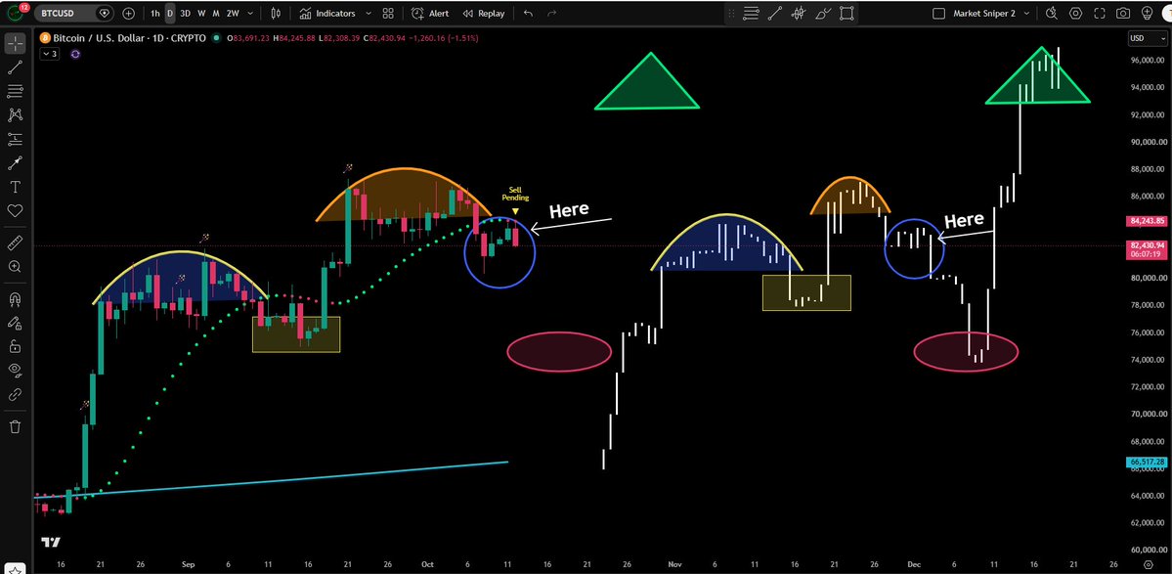Expand the timeframe interval dropdown
This screenshot has height=574, width=1172.
coord(249,14)
